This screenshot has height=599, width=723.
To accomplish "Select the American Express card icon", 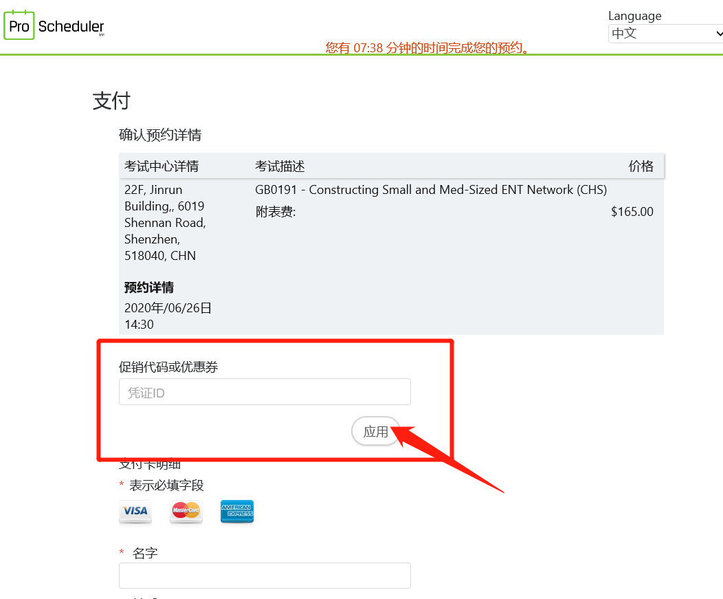I will pyautogui.click(x=236, y=512).
